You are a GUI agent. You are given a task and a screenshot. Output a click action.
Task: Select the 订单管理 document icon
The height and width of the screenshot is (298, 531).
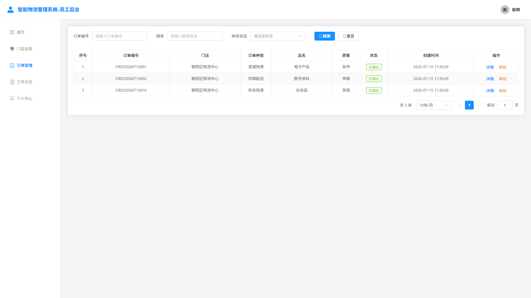[x=12, y=65]
